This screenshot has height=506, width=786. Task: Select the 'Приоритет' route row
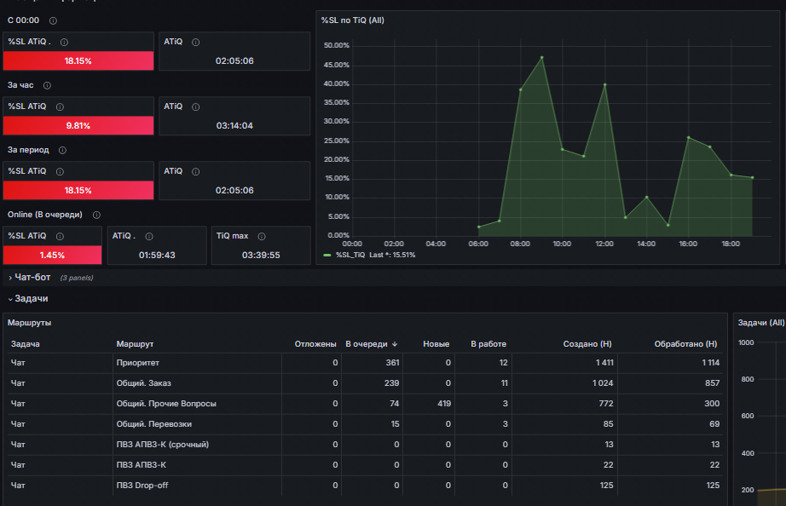coord(365,363)
